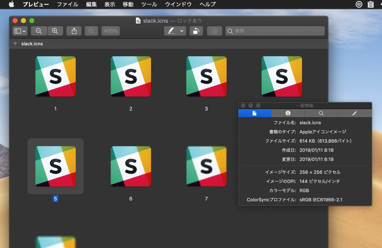This screenshot has width=382, height=248.
Task: Open the ウインドウ menu
Action: click(x=178, y=4)
